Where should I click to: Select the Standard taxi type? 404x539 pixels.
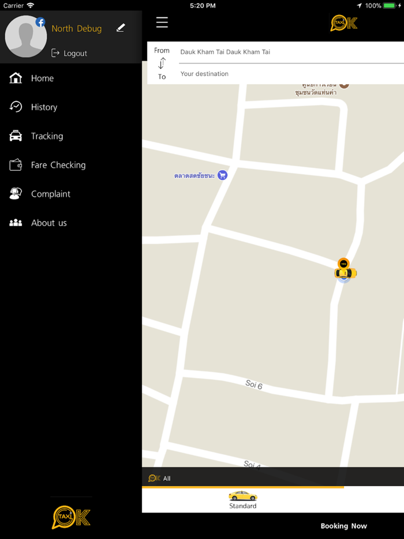coord(242,500)
